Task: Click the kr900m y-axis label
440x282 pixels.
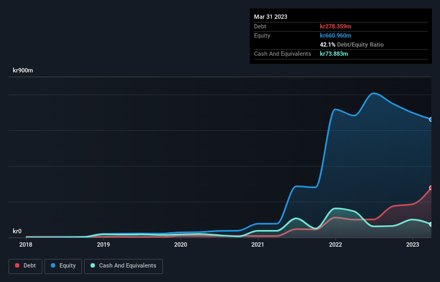Action: point(23,70)
